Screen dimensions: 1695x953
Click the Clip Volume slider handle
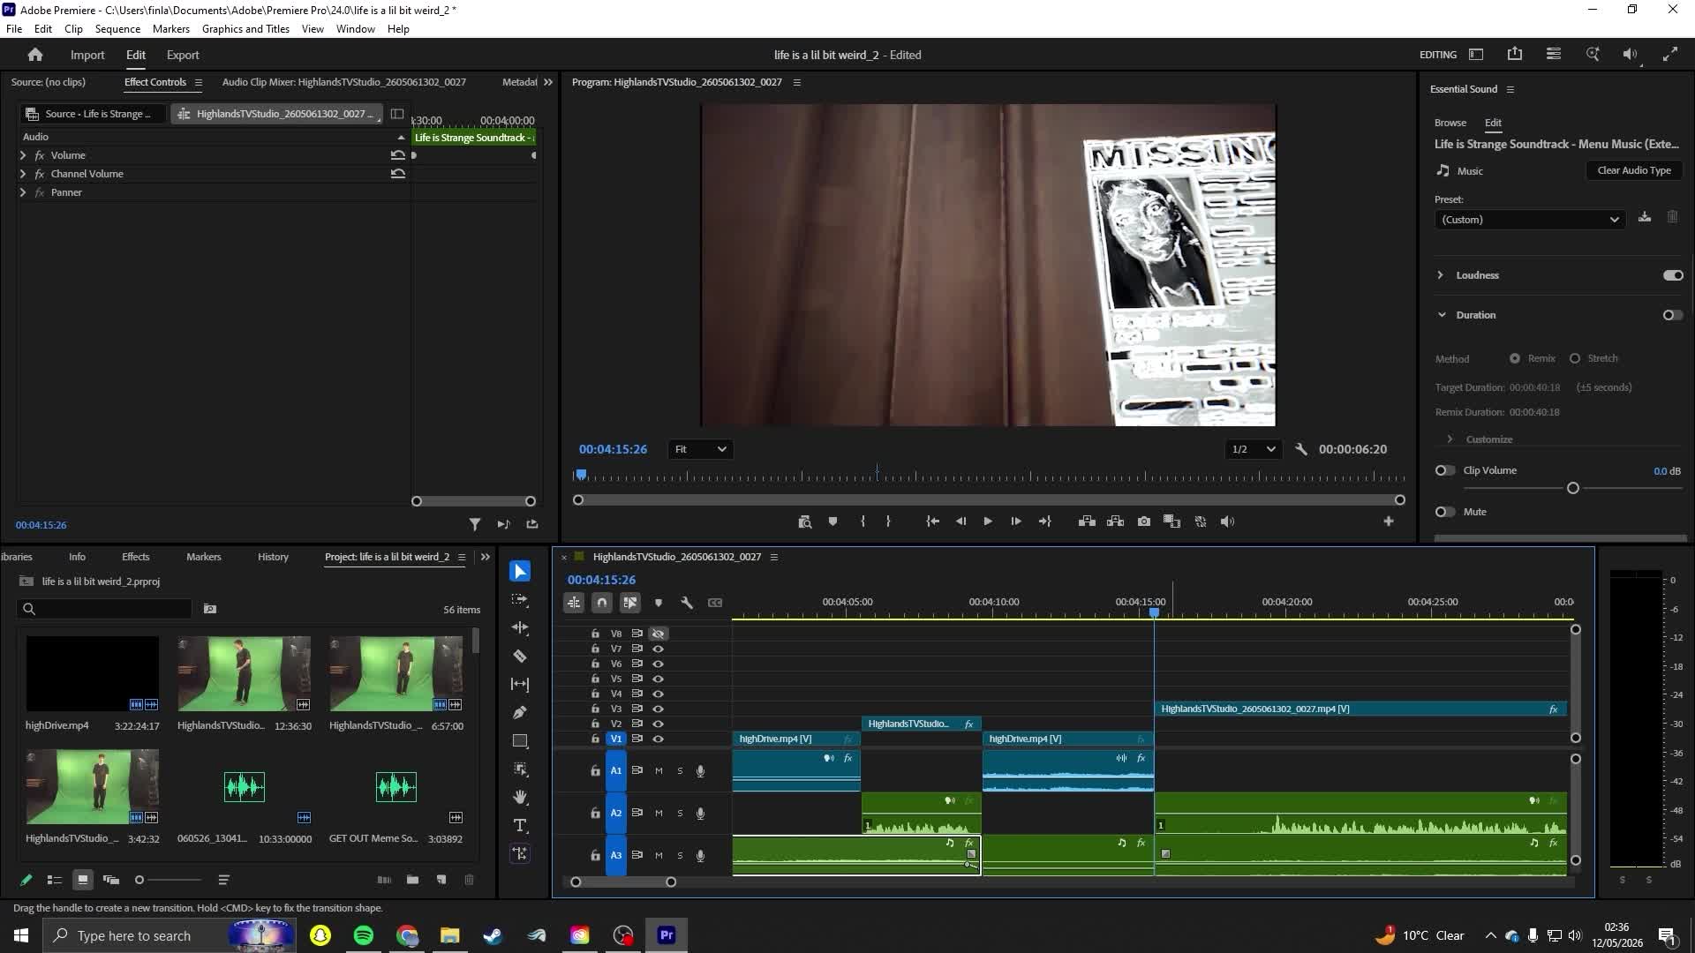(1572, 488)
